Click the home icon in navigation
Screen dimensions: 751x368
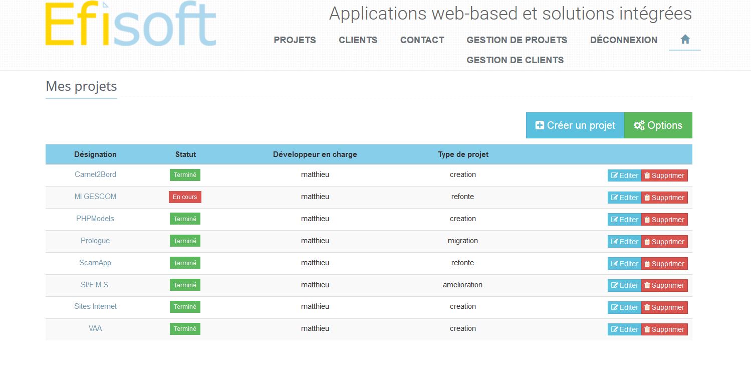(x=685, y=40)
